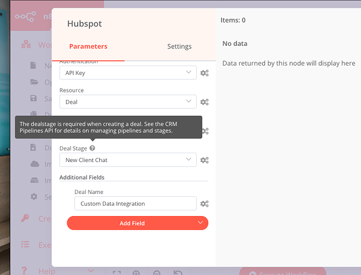Image resolution: width=361 pixels, height=275 pixels.
Task: Select the Parameters tab
Action: pos(88,46)
